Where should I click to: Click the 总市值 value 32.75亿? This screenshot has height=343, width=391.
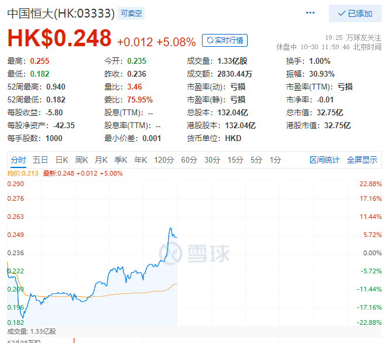[330, 112]
